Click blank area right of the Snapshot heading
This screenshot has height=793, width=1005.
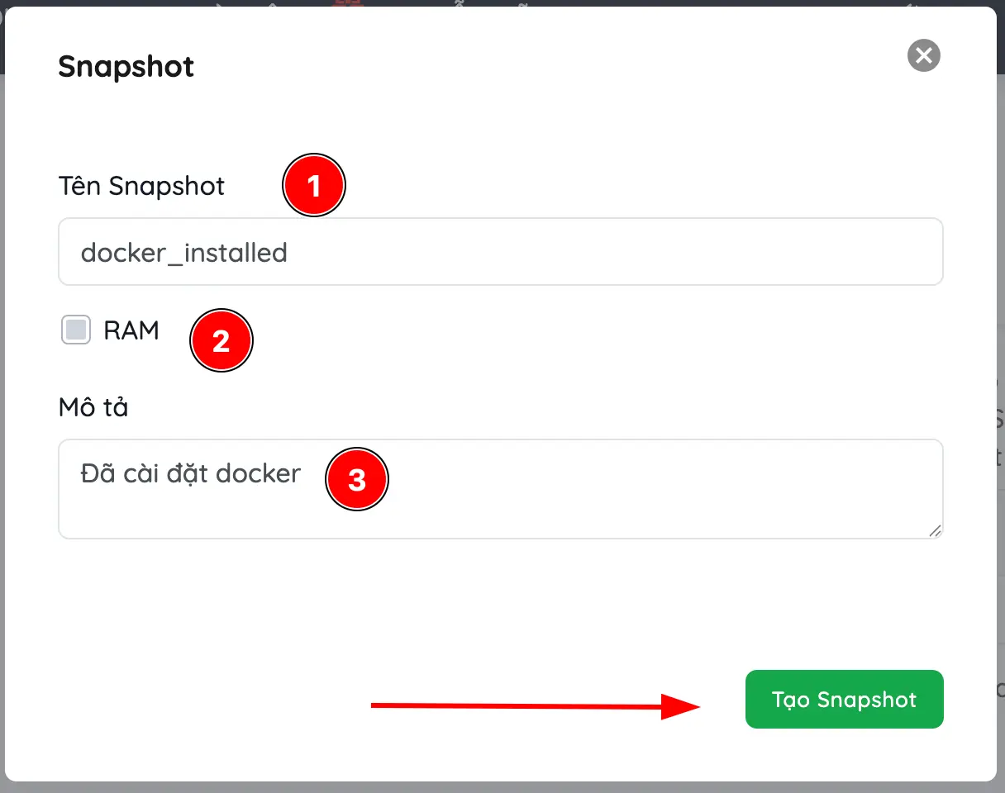click(x=545, y=66)
